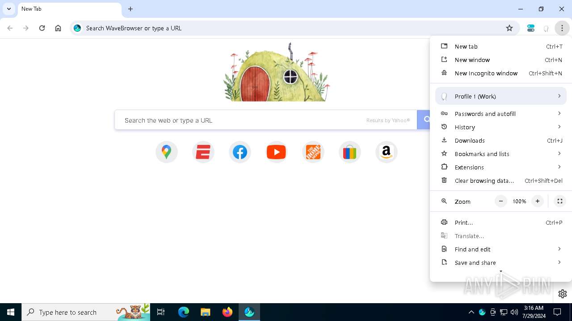Viewport: 572px width, 321px height.
Task: Open Downloads from the menu
Action: [x=501, y=140]
